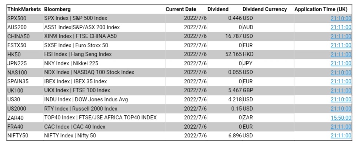Click the GBP currency cell
Screen dimensions: 356x144
[x=248, y=91]
